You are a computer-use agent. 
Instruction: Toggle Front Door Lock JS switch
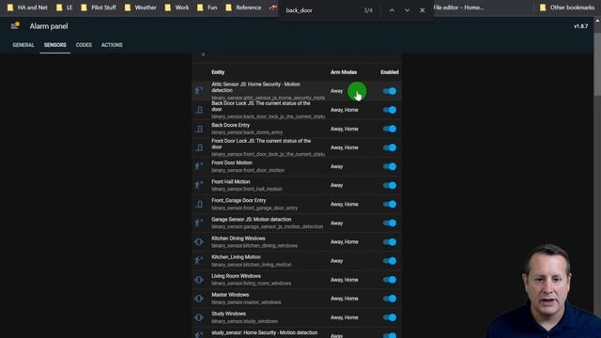click(x=390, y=147)
